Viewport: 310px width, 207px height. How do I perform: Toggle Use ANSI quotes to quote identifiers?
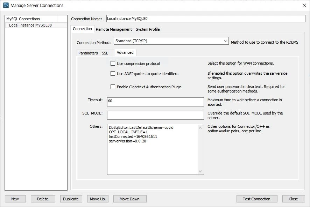pyautogui.click(x=113, y=74)
